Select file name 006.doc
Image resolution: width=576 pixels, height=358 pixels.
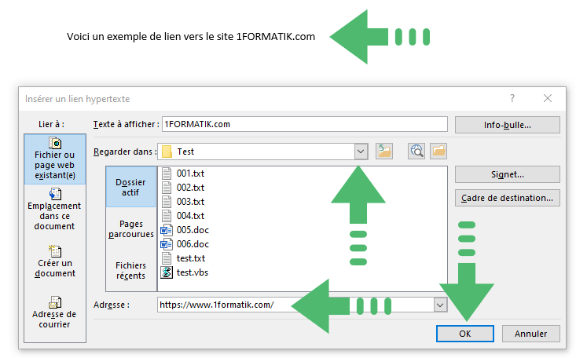(193, 244)
